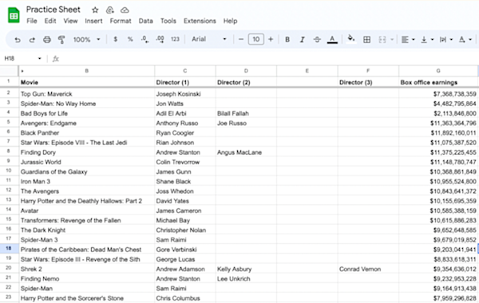Increase font size with plus button
Image resolution: width=479 pixels, height=303 pixels.
point(271,39)
